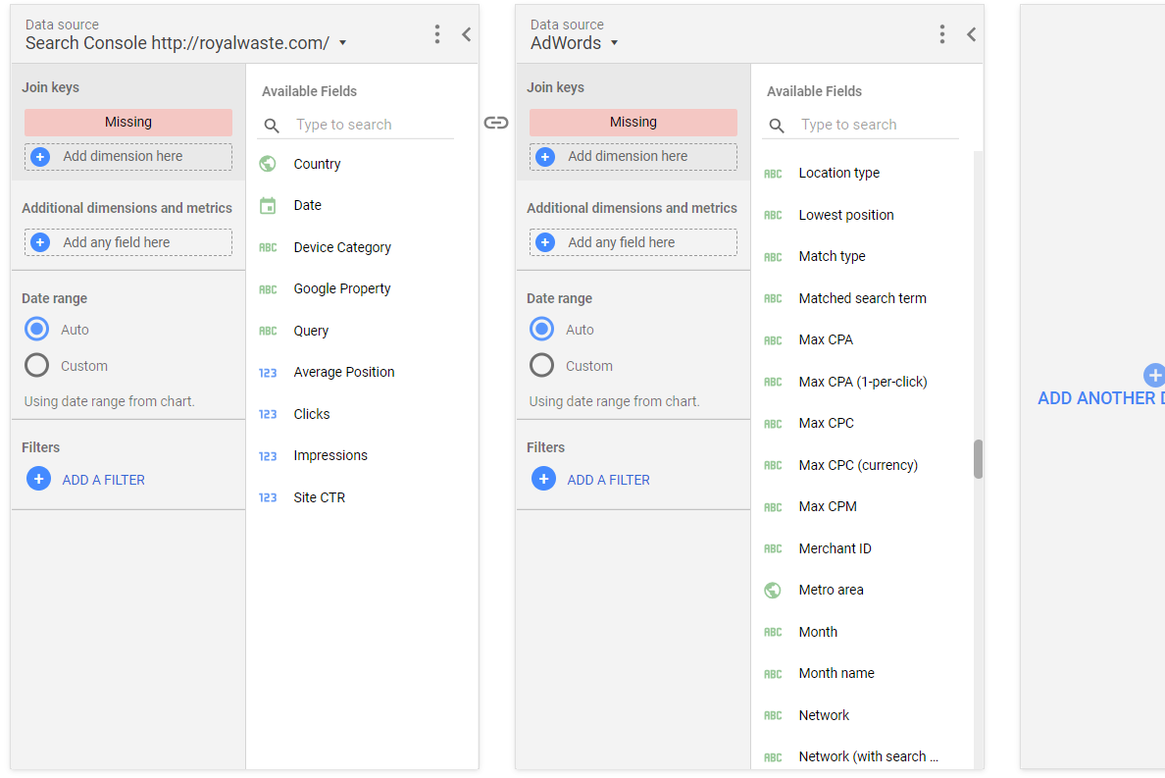Add any field in AdWords panel
1165x778 pixels.
[x=633, y=242]
